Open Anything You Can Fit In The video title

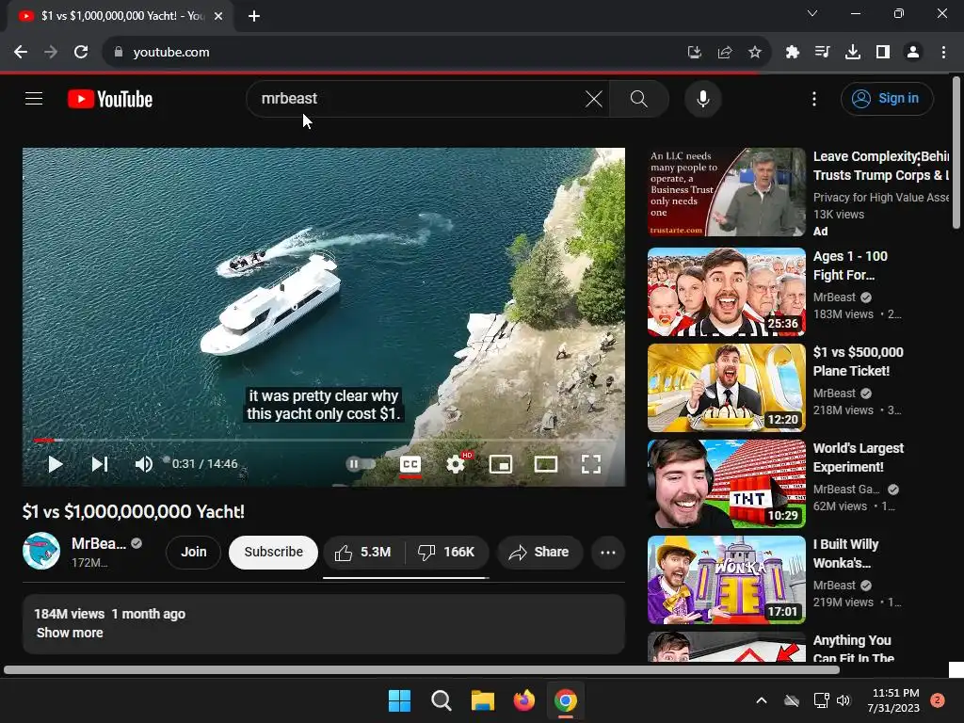[853, 649]
